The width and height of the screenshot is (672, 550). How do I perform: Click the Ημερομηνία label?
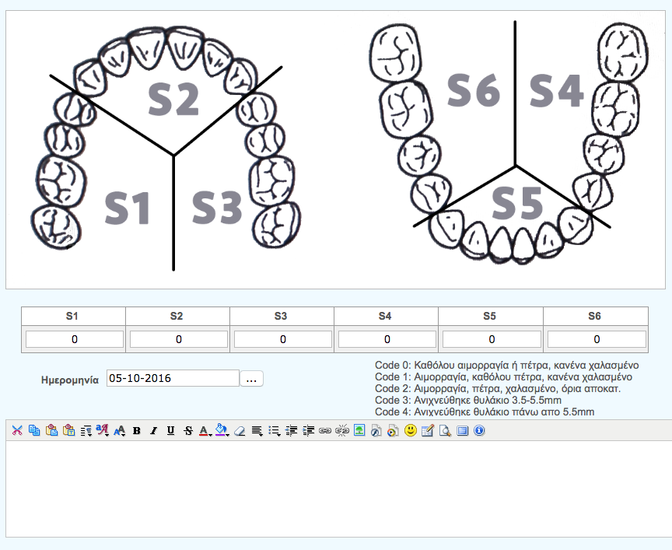pos(70,380)
